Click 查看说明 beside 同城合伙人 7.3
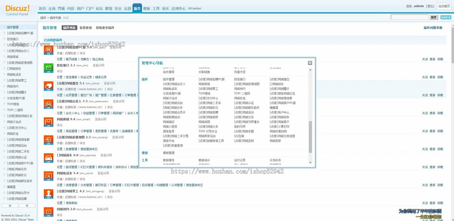This screenshot has width=454, height=221. point(119,101)
